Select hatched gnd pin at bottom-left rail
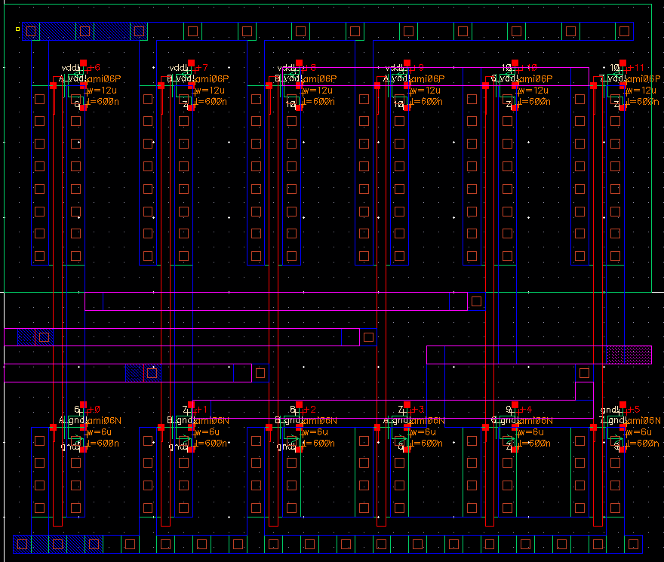Screen dimensions: 664x562 57,544
